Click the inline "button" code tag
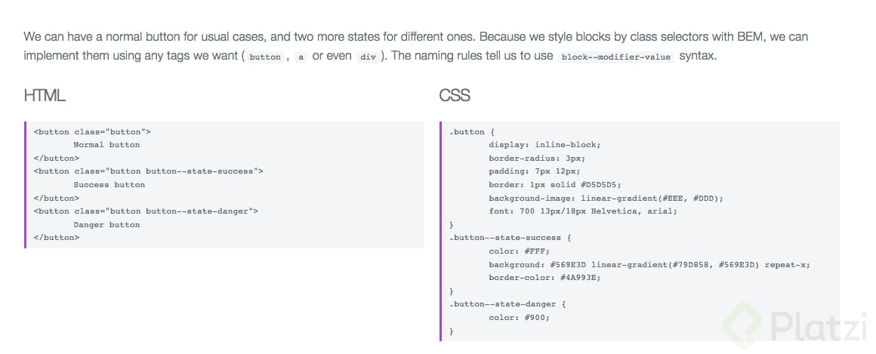This screenshot has width=876, height=354. coord(264,57)
